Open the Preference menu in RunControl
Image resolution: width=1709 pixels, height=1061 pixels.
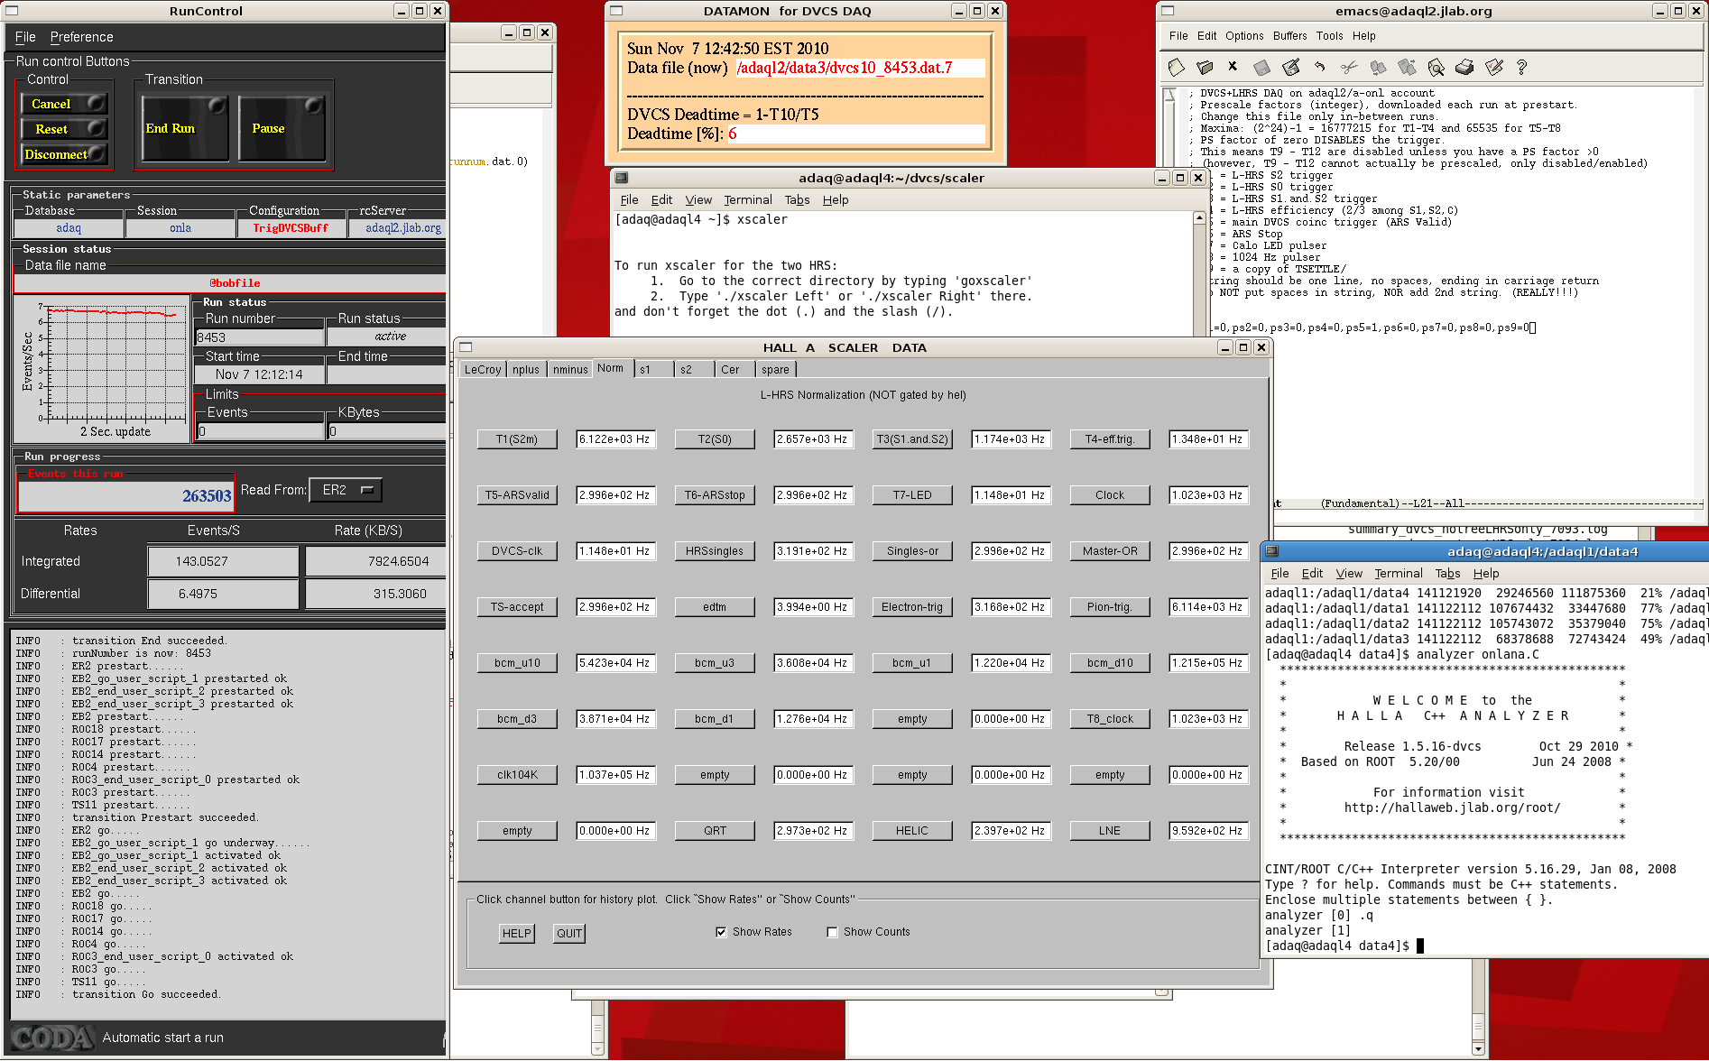tap(82, 37)
